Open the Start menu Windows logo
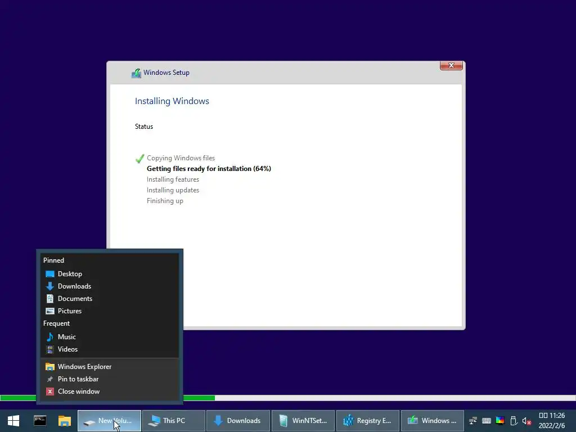The width and height of the screenshot is (576, 432). tap(13, 421)
